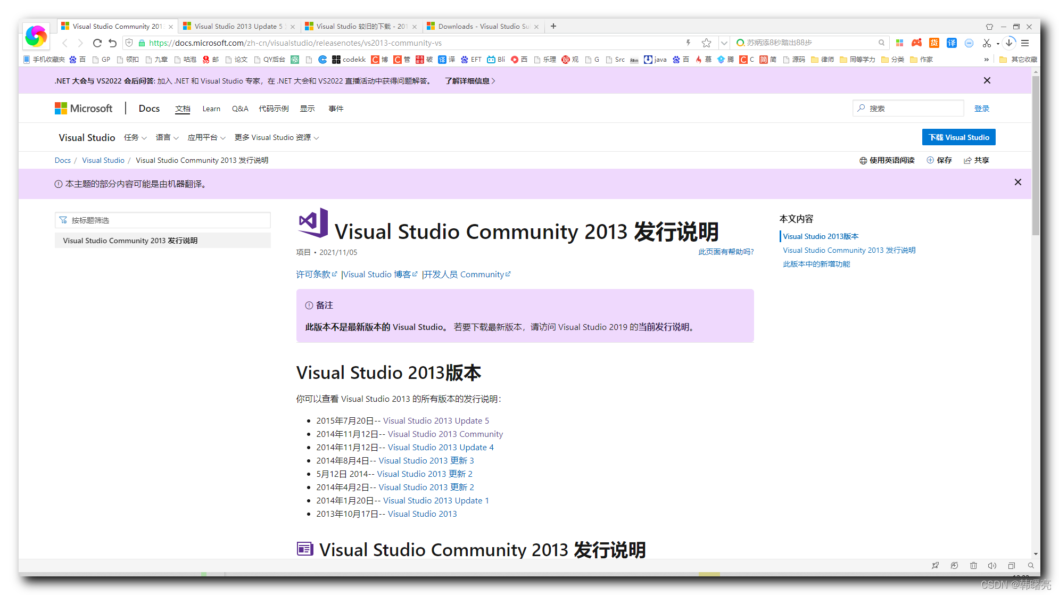1059x595 pixels.
Task: Click the bookmark star icon in address bar
Action: (706, 43)
